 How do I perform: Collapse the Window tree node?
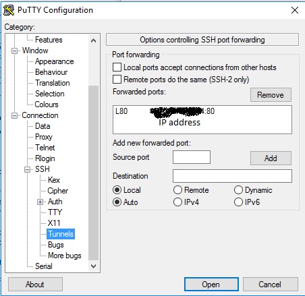pos(14,51)
